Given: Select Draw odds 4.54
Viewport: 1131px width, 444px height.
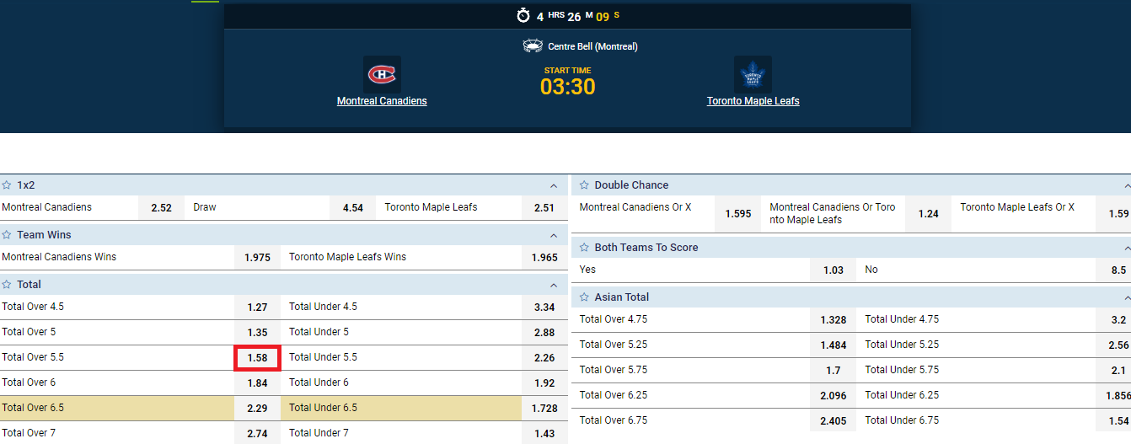Looking at the screenshot, I should (x=353, y=208).
